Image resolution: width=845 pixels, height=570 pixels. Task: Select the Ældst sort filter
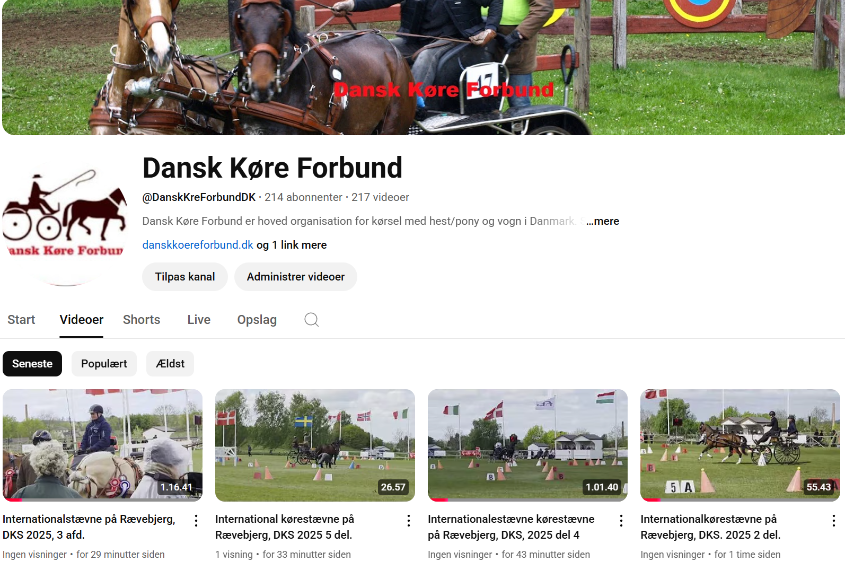pyautogui.click(x=170, y=364)
